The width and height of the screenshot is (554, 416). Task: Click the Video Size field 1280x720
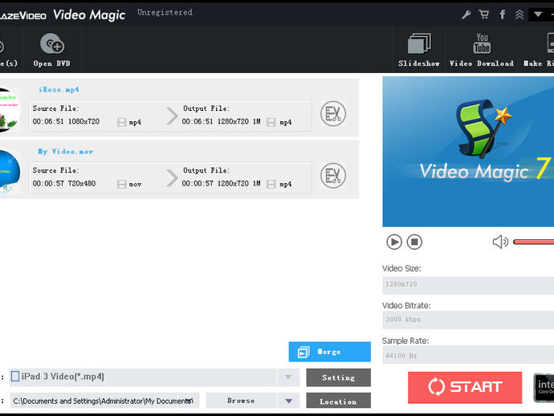(468, 284)
